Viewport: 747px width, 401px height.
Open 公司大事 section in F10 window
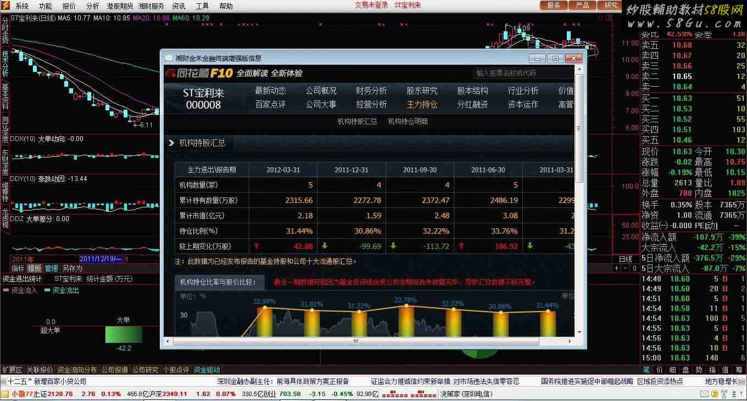tap(321, 104)
